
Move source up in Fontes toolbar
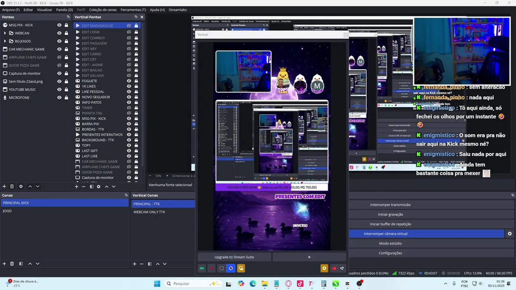click(x=30, y=186)
